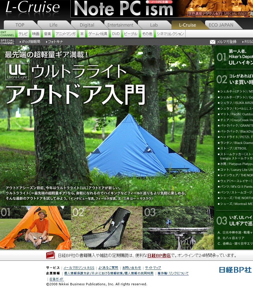253x292 pixels.
Task: Open パンツ / M's Gi II Pants item
Action: [x=235, y=187]
